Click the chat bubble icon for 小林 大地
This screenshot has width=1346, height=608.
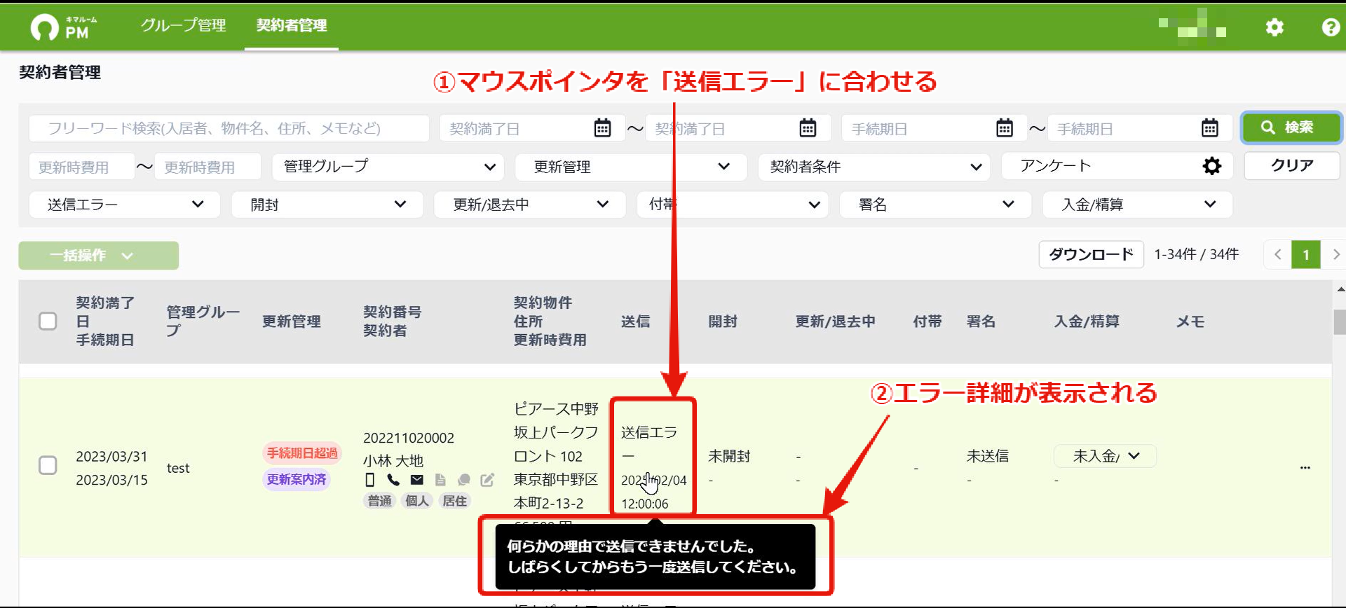pyautogui.click(x=463, y=480)
